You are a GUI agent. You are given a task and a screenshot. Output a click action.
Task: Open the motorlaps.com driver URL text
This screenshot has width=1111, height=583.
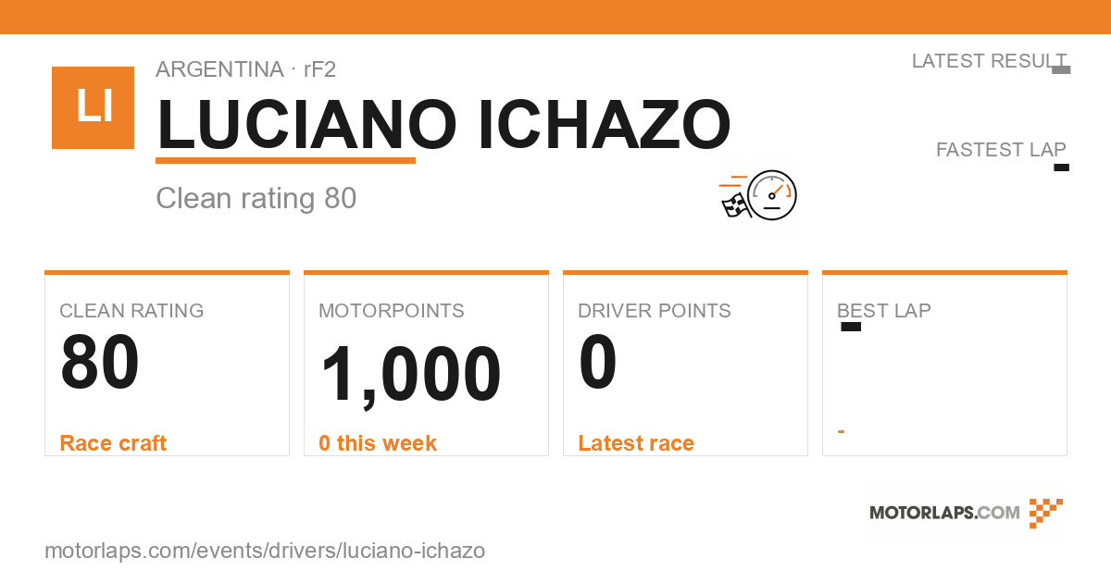265,551
